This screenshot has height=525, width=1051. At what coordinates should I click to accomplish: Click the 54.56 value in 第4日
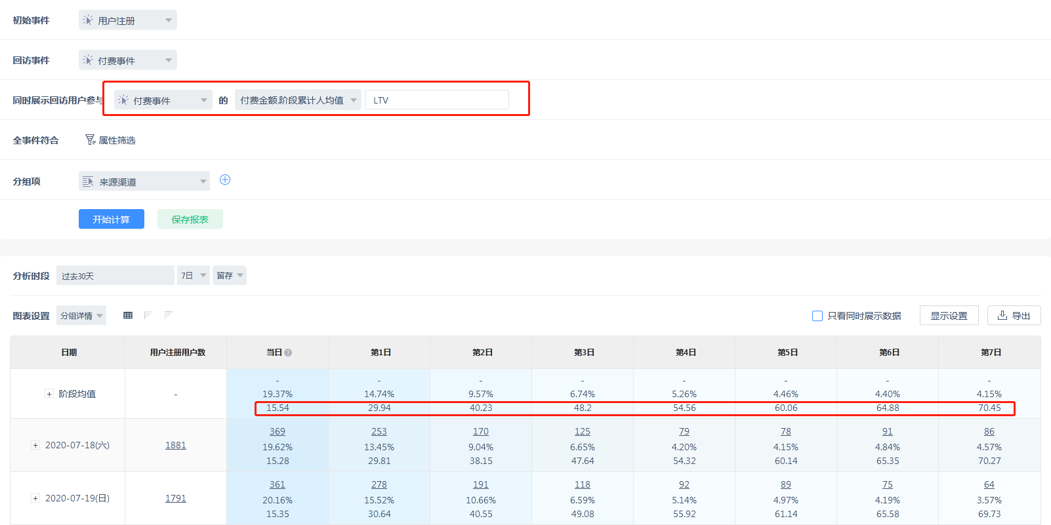pos(684,408)
